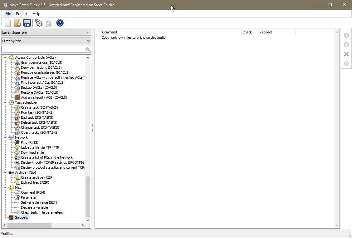This screenshot has width=352, height=238.
Task: Disable the command using the slash icon
Action: 346,63
